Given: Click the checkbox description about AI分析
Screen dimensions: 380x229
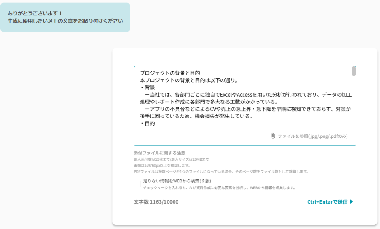Looking at the screenshot, I should point(219,187).
